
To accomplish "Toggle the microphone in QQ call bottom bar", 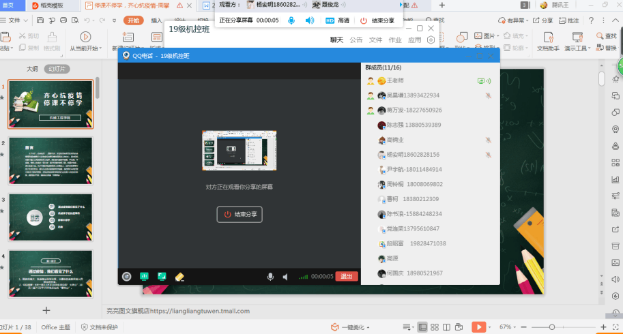I will [x=270, y=277].
